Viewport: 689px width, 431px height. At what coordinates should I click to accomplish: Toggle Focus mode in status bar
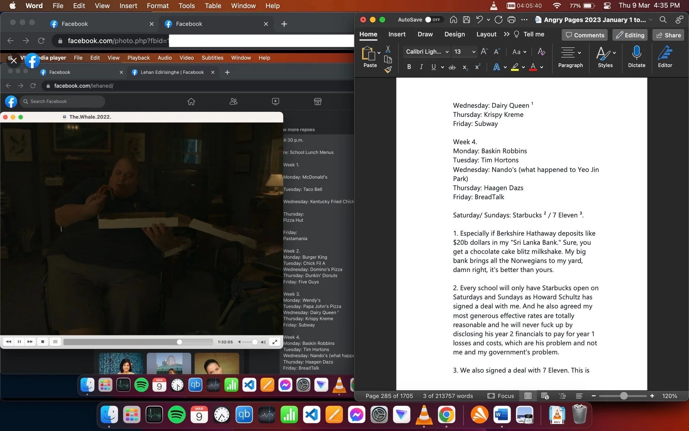coord(501,396)
